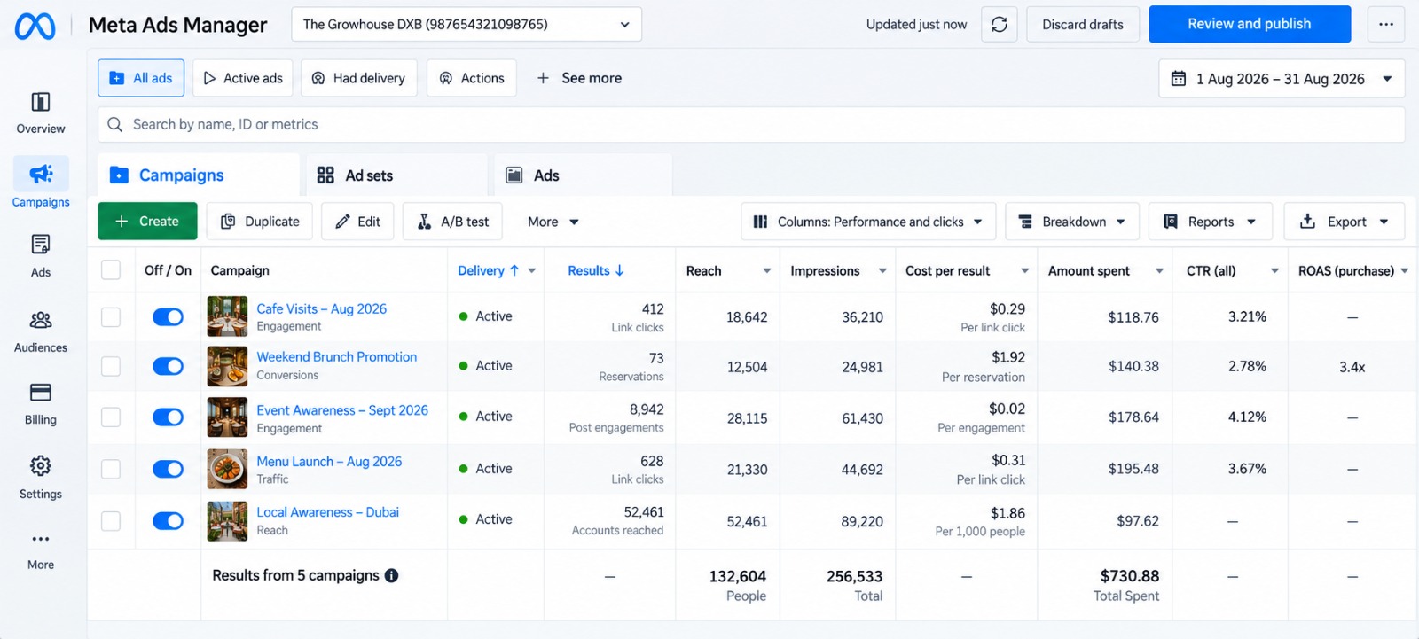The height and width of the screenshot is (639, 1419).
Task: Select the All ads filter
Action: tap(141, 78)
